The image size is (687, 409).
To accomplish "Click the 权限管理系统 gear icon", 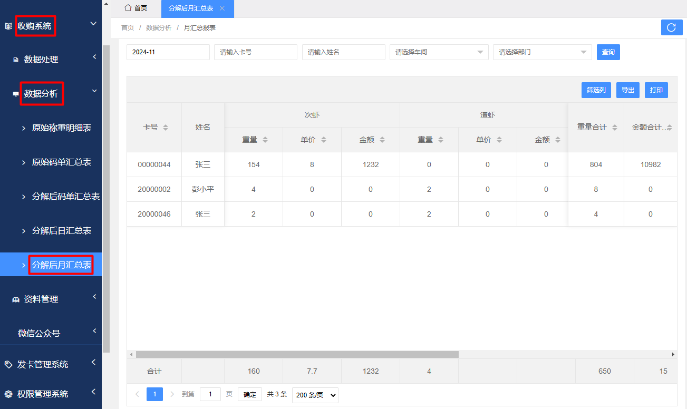I will click(8, 394).
